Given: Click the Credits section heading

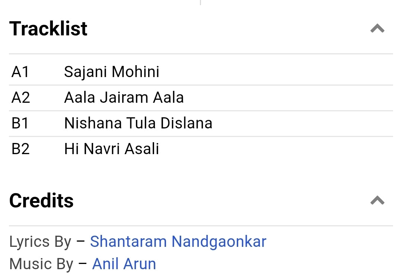Looking at the screenshot, I should (41, 201).
